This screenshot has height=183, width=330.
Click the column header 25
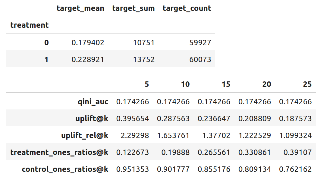[307, 84]
